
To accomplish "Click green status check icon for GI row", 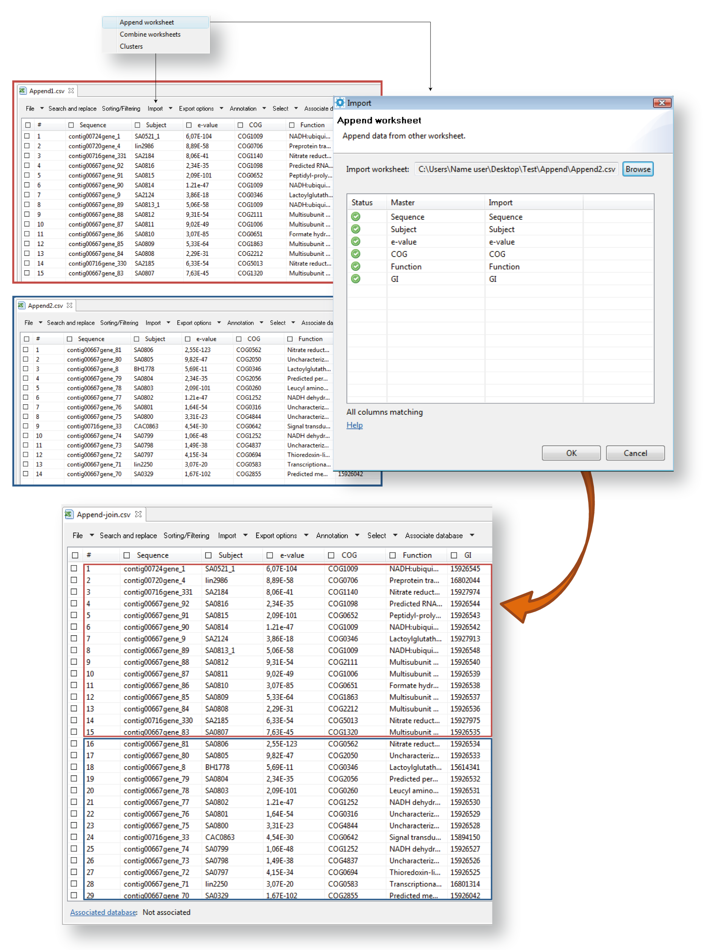I will [x=356, y=279].
